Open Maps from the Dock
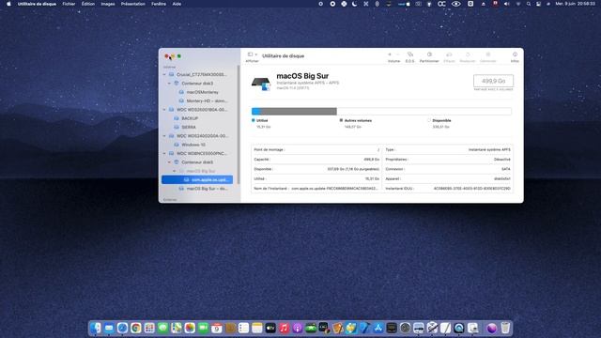 pyautogui.click(x=177, y=328)
